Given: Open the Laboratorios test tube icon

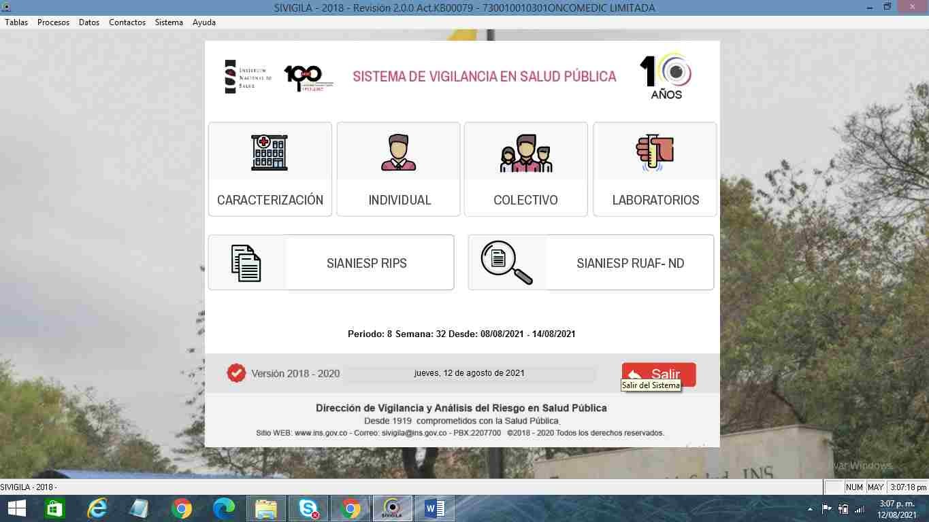Looking at the screenshot, I should tap(655, 152).
